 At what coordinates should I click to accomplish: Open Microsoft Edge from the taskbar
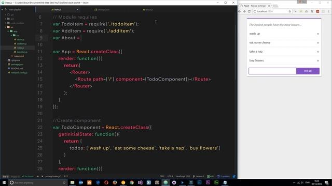[x=98, y=182]
